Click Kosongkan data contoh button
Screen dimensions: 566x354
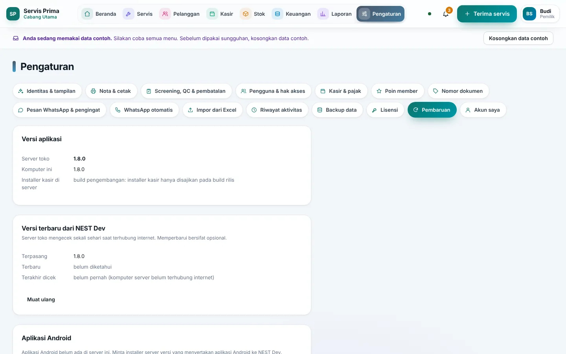[x=518, y=38]
